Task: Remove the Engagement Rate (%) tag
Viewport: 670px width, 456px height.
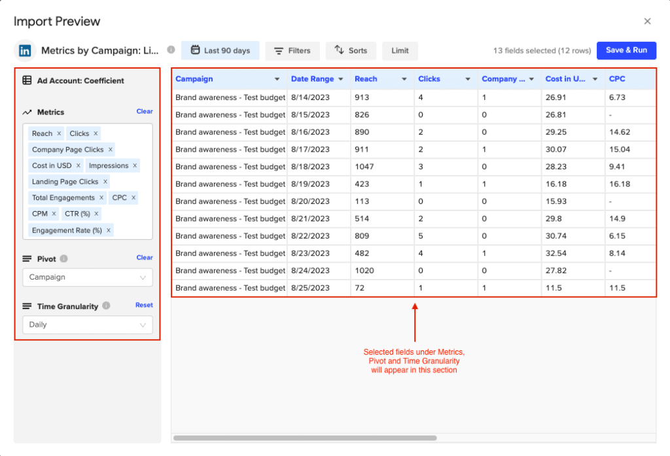Action: pyautogui.click(x=109, y=231)
